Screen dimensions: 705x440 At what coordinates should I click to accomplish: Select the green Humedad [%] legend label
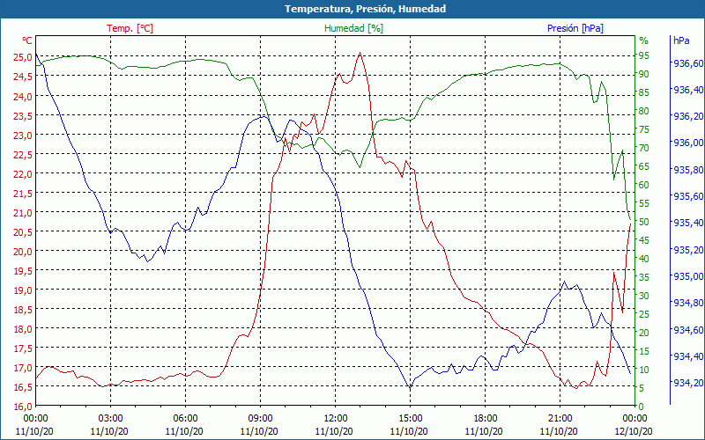coord(354,28)
